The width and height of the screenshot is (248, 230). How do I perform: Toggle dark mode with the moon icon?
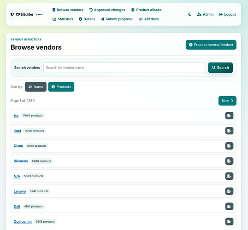tap(189, 14)
